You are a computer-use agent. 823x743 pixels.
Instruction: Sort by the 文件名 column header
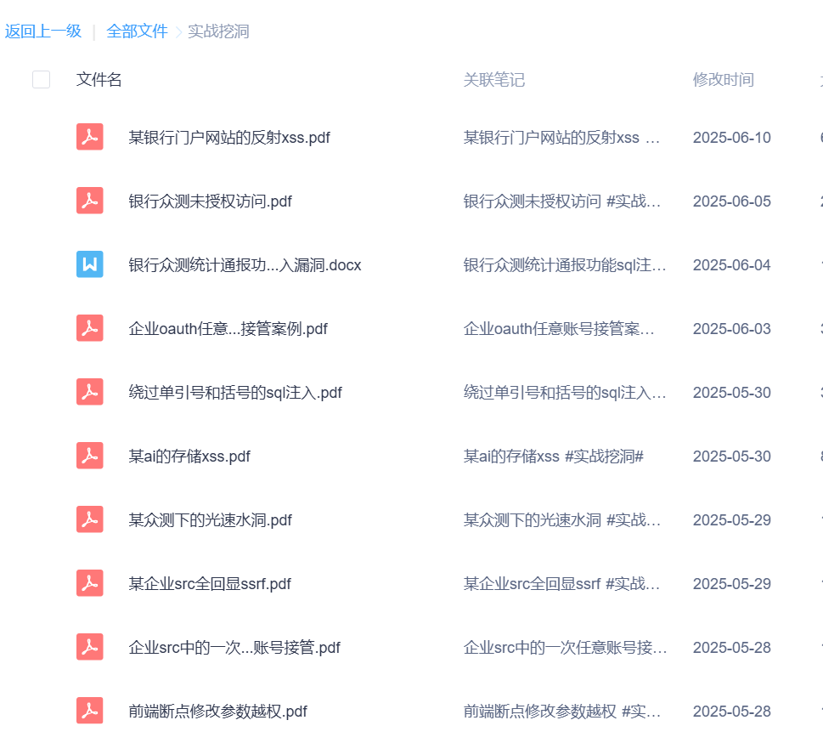99,79
